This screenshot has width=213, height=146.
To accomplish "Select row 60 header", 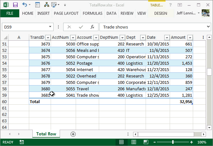I will pos(4,102).
